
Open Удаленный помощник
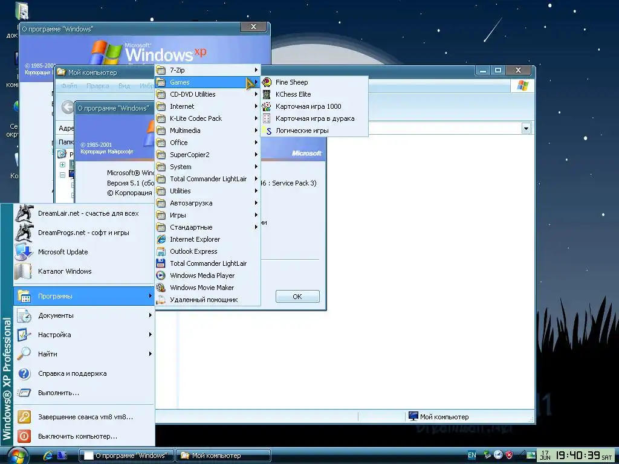coord(208,300)
